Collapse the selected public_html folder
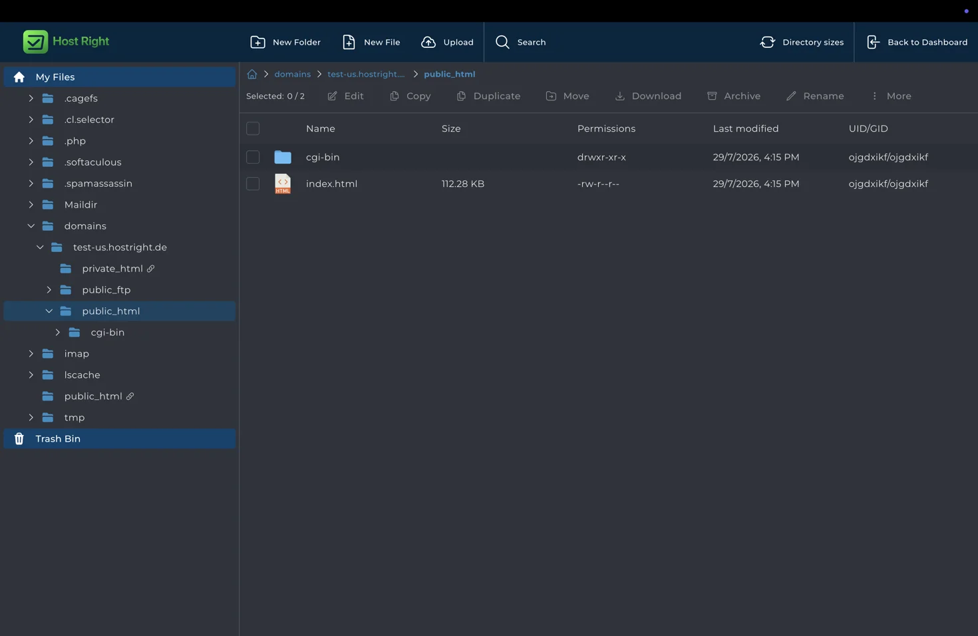The height and width of the screenshot is (636, 978). pos(49,311)
